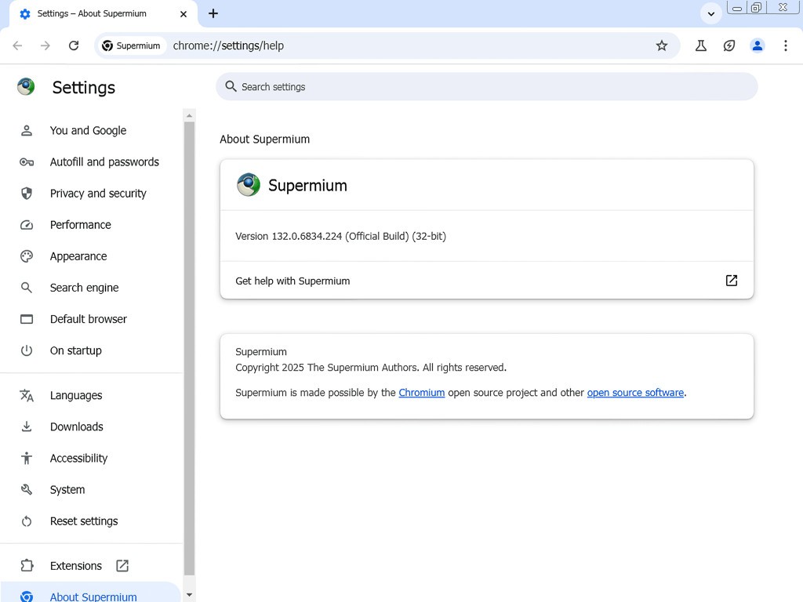Minimize the browser window
803x602 pixels.
(x=737, y=8)
